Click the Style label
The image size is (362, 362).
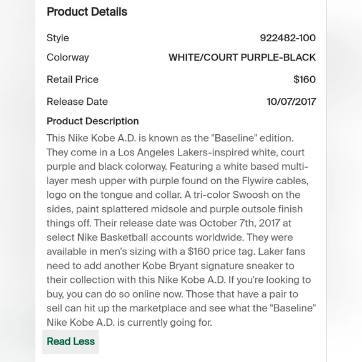(x=57, y=38)
